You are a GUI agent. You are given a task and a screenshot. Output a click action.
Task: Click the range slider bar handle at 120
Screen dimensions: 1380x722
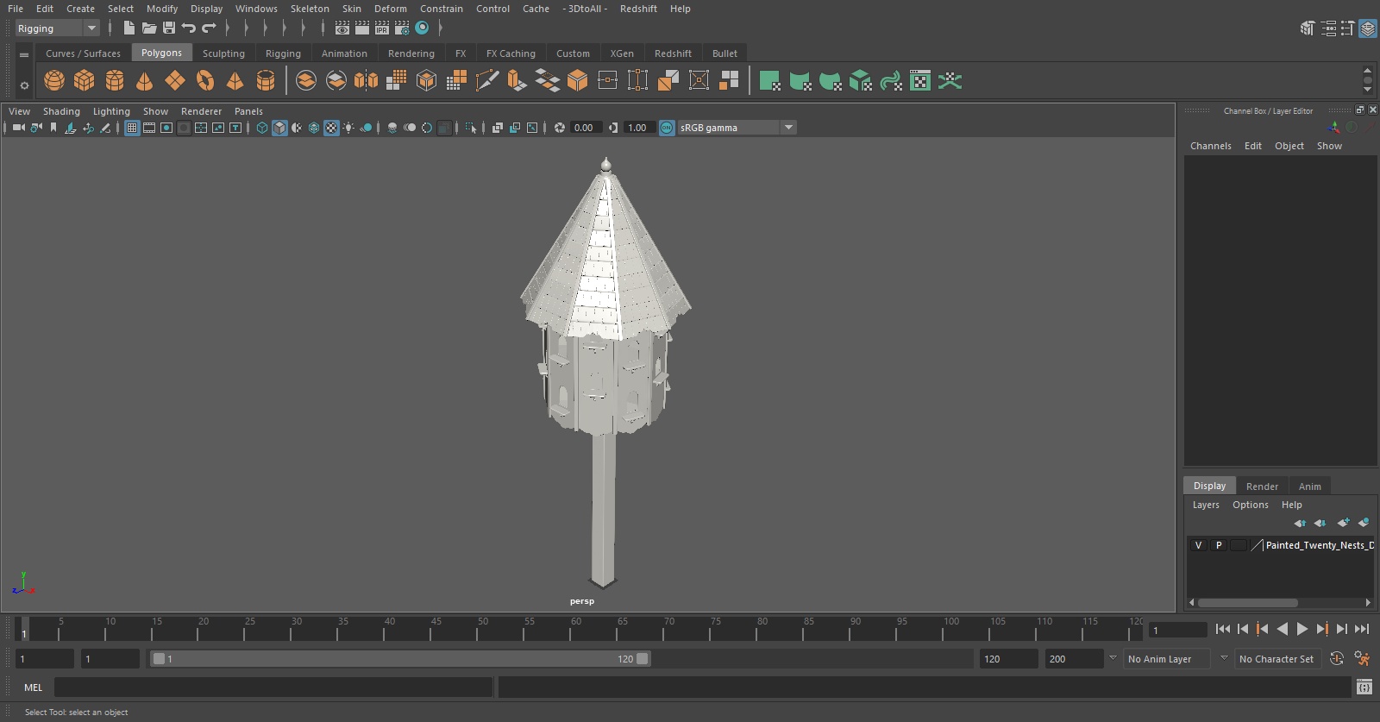click(643, 659)
